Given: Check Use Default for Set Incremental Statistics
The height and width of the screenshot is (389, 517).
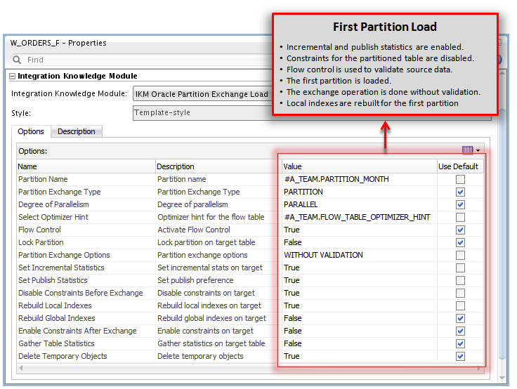Looking at the screenshot, I should 460,268.
